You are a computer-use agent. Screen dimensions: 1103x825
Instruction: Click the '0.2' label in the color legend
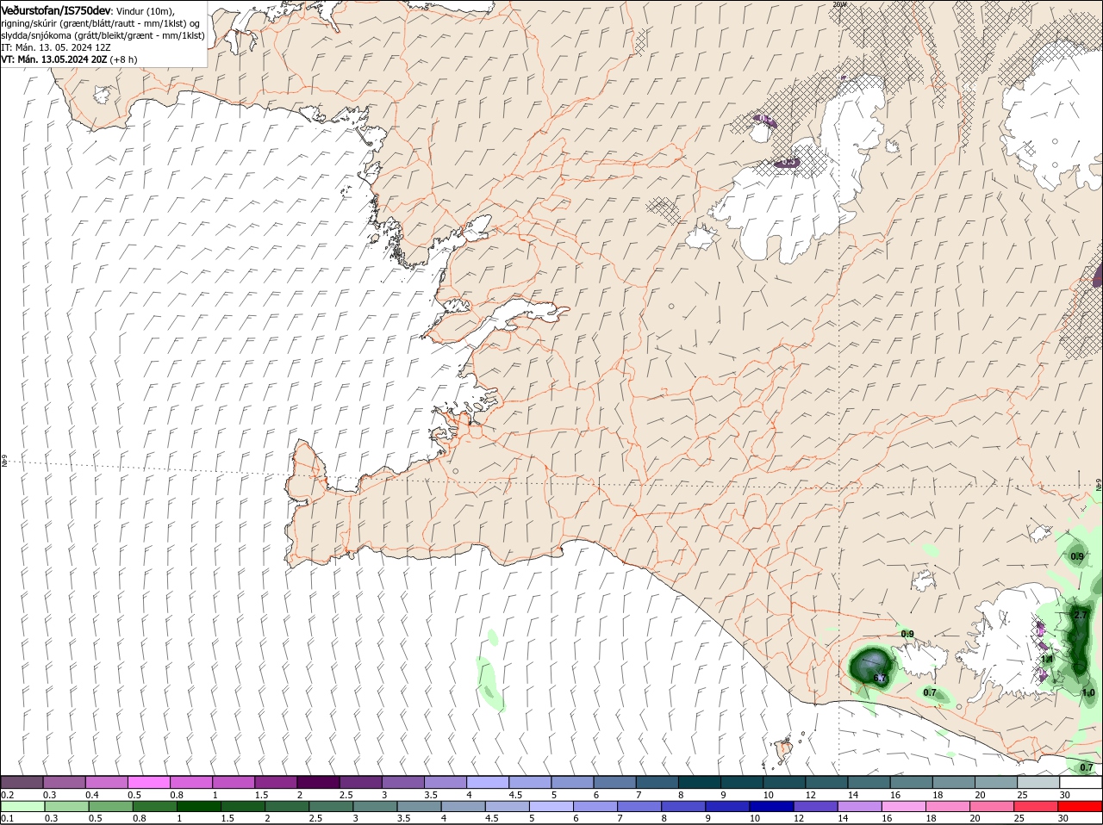pyautogui.click(x=8, y=794)
